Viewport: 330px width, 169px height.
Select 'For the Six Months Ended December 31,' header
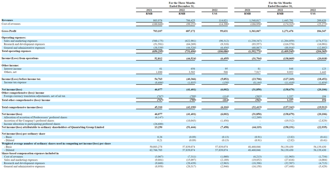pos(280,5)
